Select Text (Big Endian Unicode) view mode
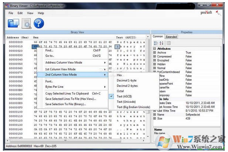 point(133,107)
